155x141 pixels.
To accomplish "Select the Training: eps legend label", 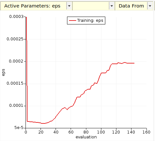I will pyautogui.click(x=90, y=21).
